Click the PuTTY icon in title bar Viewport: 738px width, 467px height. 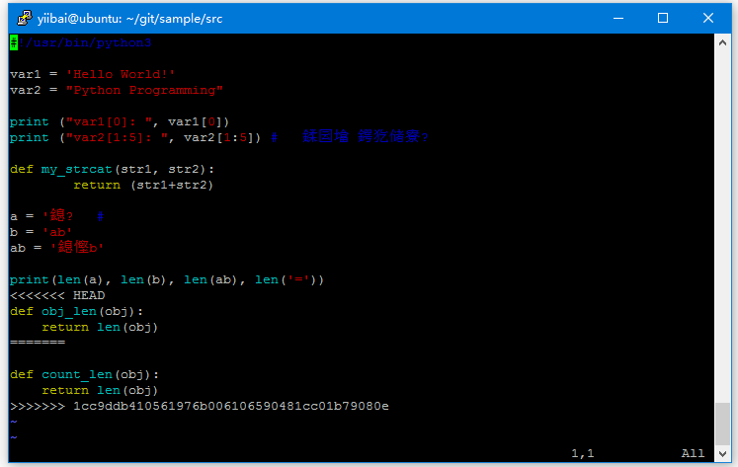pyautogui.click(x=18, y=17)
